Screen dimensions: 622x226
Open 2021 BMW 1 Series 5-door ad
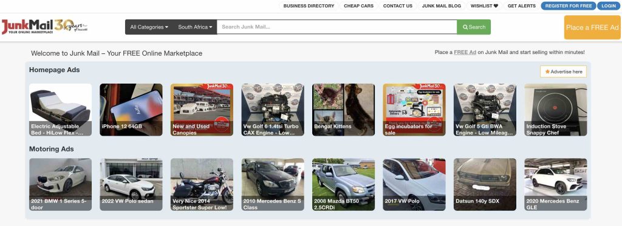60,184
